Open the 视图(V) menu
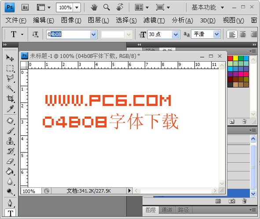This screenshot has width=260, height=219. tap(233, 20)
